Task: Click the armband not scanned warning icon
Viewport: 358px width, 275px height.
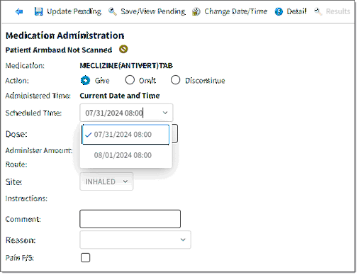Action: pyautogui.click(x=123, y=49)
